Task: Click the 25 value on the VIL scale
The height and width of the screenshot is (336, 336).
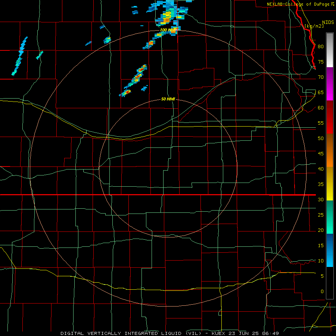Action: [x=321, y=215]
